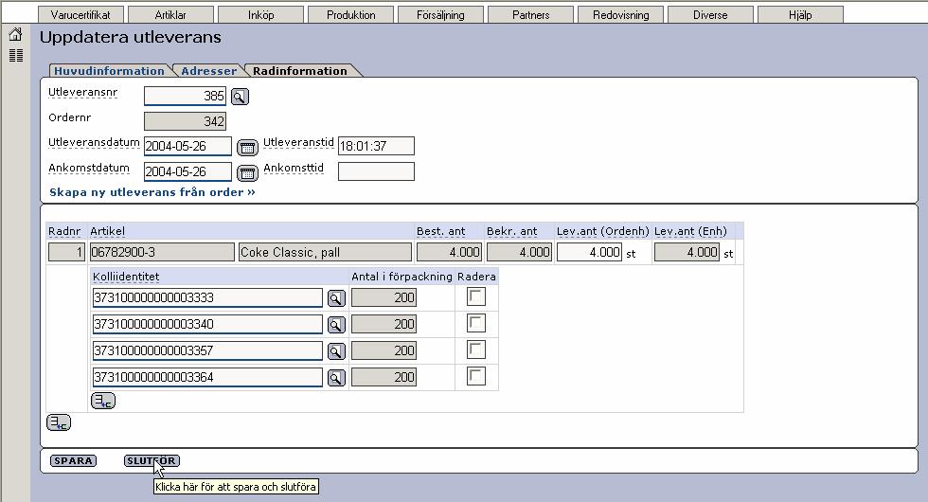Edit Kolliidentitet field 373100000000003333

(x=207, y=297)
